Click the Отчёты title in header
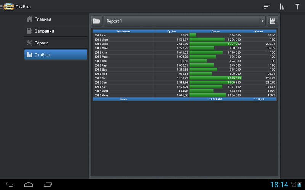The height and width of the screenshot is (190, 305). (x=23, y=7)
